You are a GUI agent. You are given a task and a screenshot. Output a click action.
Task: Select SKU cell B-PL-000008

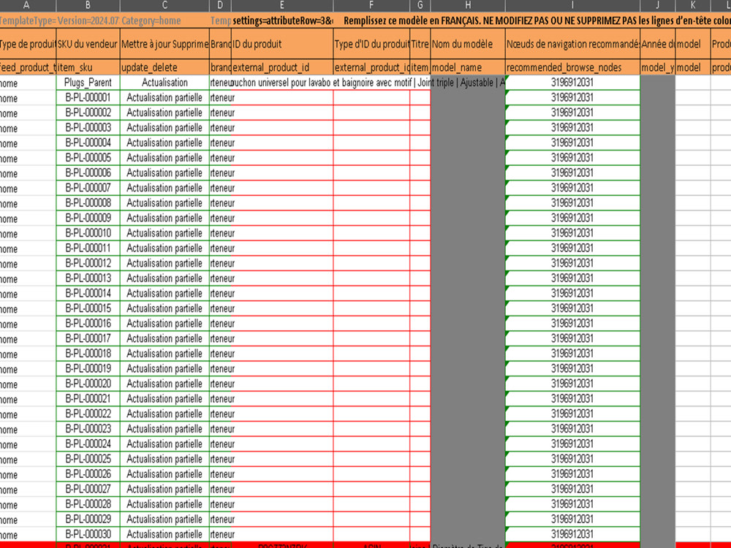pos(88,202)
